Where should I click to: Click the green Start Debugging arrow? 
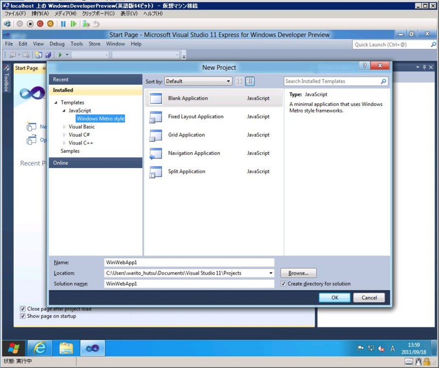[60, 55]
